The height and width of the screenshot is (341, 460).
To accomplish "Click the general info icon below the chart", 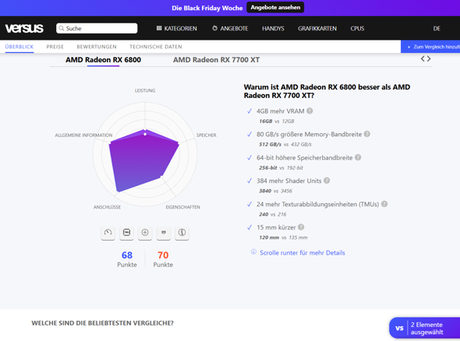I will pos(182,233).
